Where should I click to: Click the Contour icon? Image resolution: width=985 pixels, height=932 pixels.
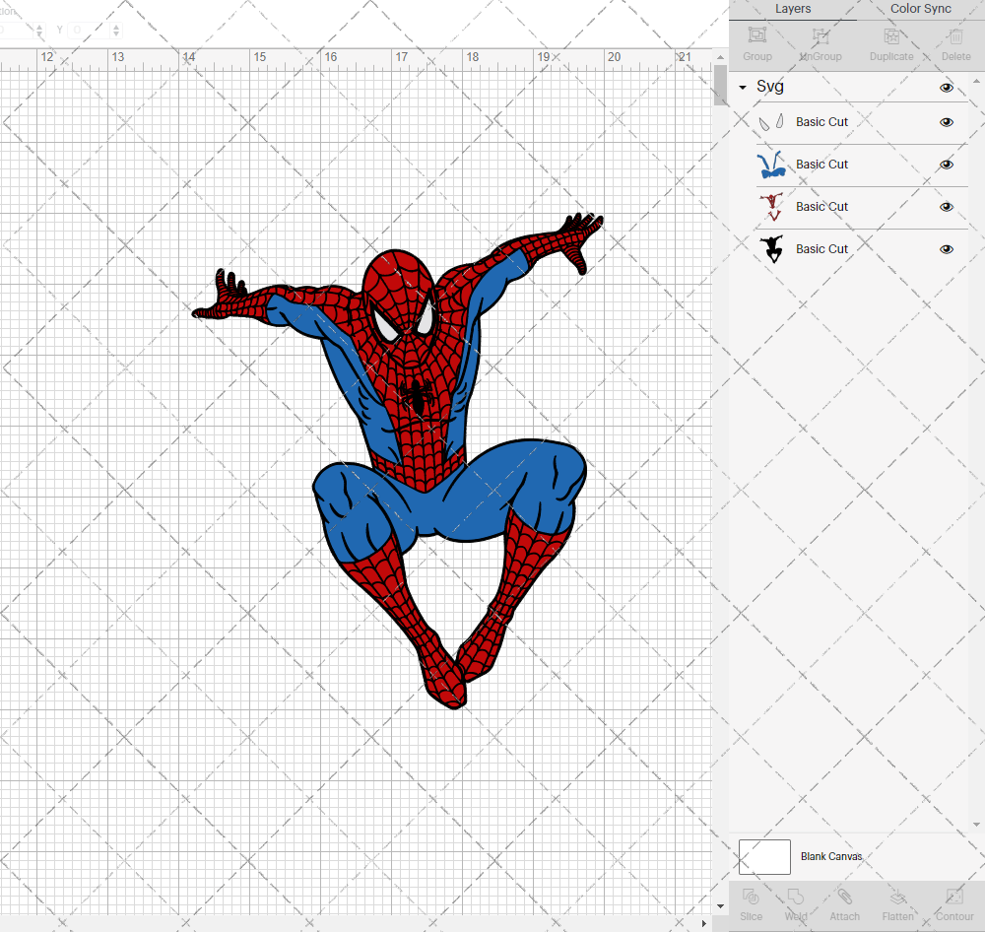(x=954, y=897)
